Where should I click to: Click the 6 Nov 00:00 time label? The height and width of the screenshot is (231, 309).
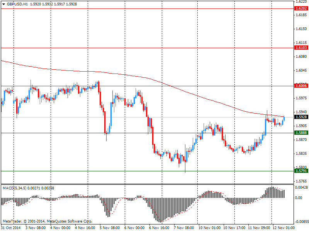point(134,228)
